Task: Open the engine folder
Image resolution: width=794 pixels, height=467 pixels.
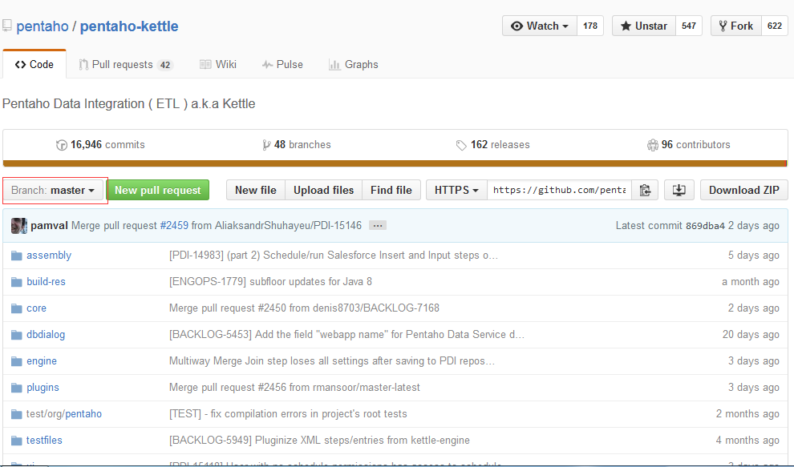Action: (x=42, y=361)
